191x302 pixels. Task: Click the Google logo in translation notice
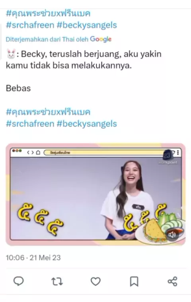pos(101,39)
